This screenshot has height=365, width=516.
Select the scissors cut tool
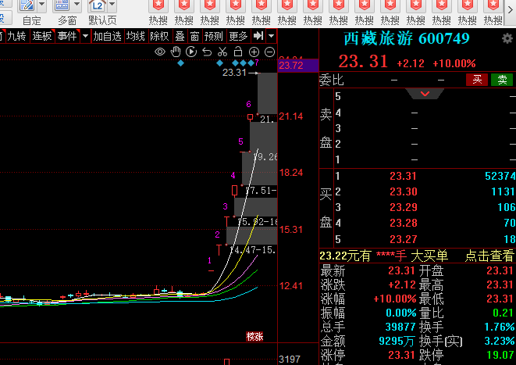click(x=222, y=52)
